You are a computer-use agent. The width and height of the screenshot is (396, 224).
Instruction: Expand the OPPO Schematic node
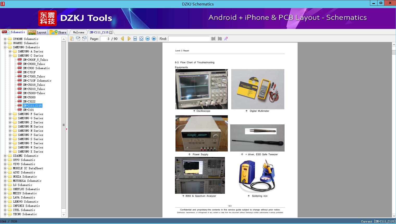coord(5,160)
